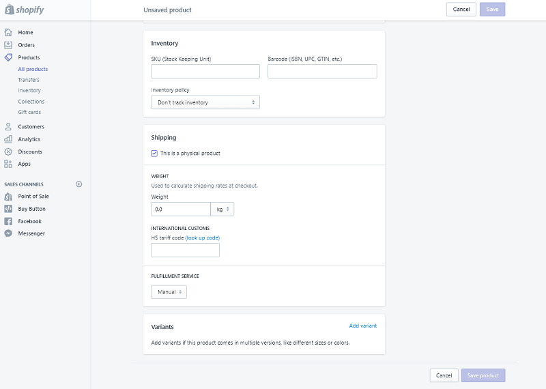Expand the Fulfillment service Manual dropdown
This screenshot has width=546, height=389.
169,292
